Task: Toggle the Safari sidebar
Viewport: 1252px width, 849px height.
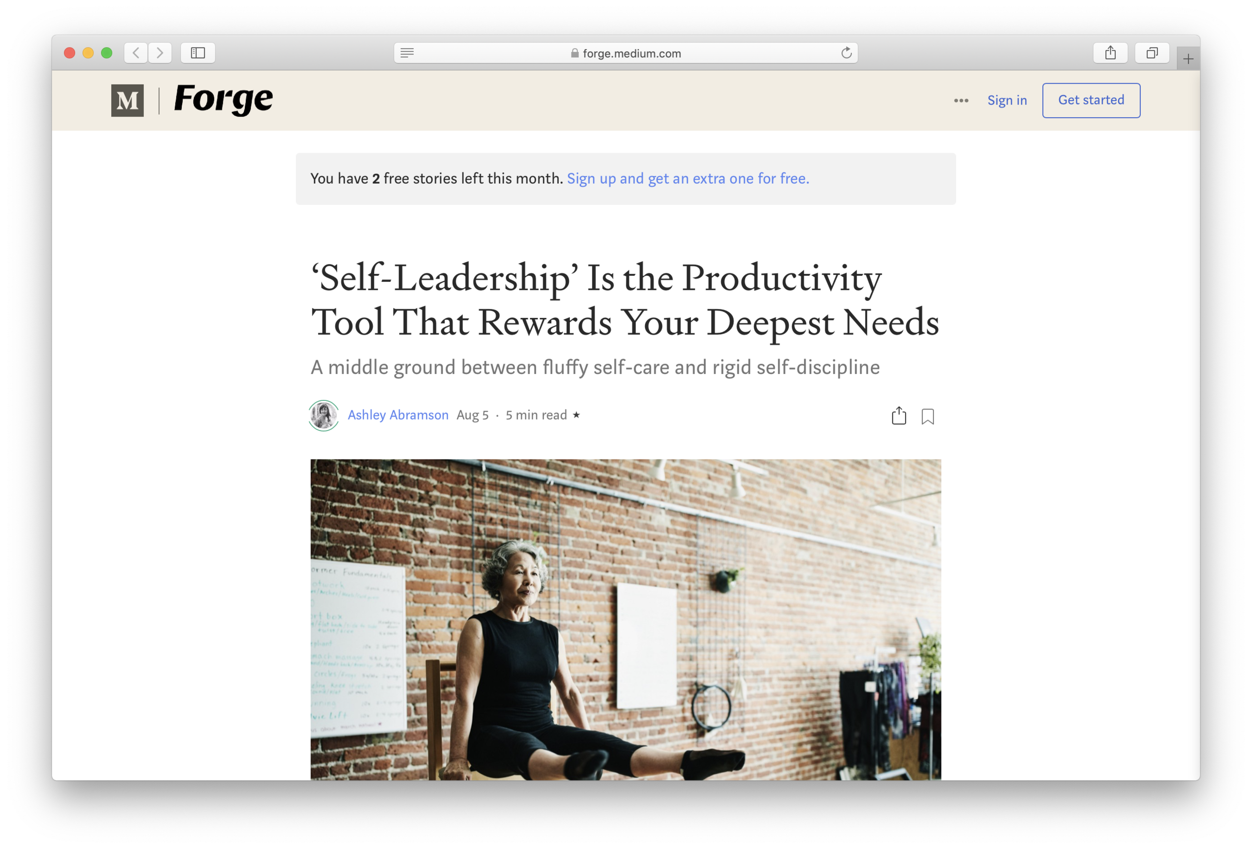Action: (198, 53)
